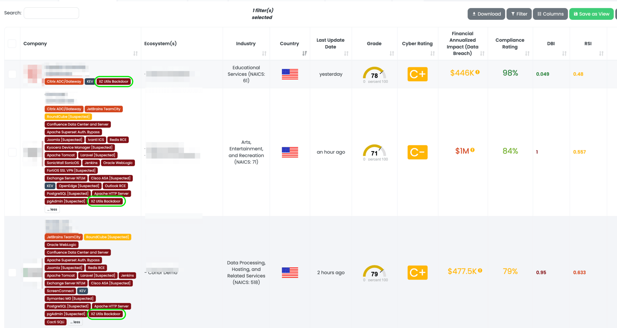Open the Filter options panel

[x=519, y=14]
